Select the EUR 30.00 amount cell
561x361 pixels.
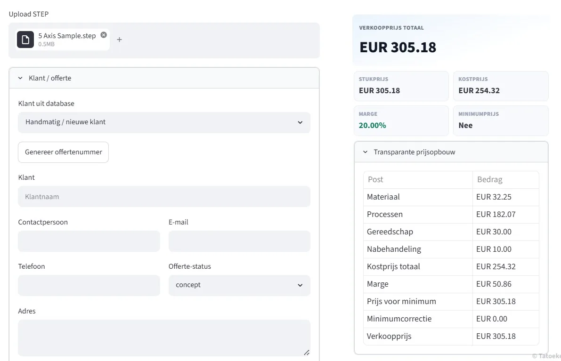point(505,232)
